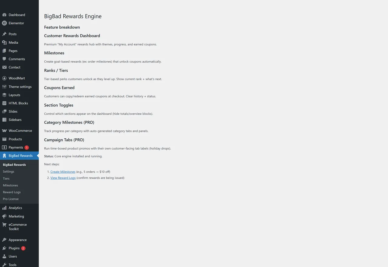This screenshot has width=388, height=267.
Task: Follow the Create Milestones link
Action: [63, 172]
